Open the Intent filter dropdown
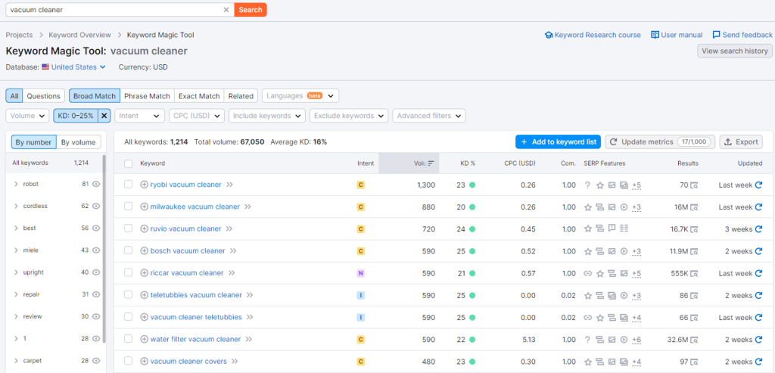The image size is (775, 373). pyautogui.click(x=140, y=116)
